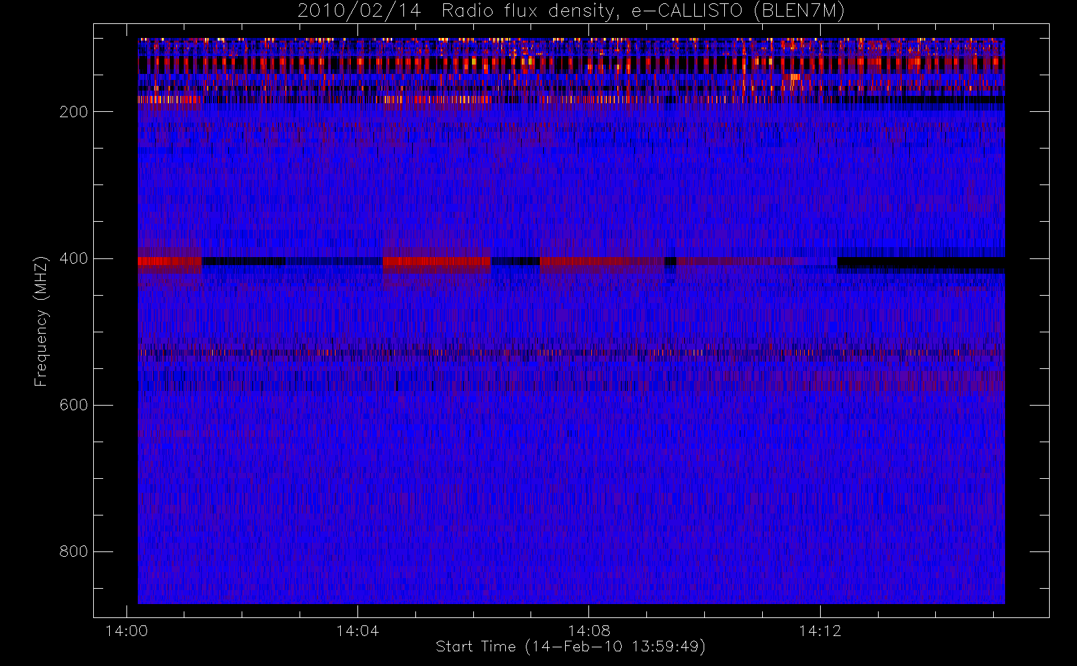Image resolution: width=1077 pixels, height=666 pixels.
Task: Click the 800 frequency tick label
Action: click(x=73, y=551)
